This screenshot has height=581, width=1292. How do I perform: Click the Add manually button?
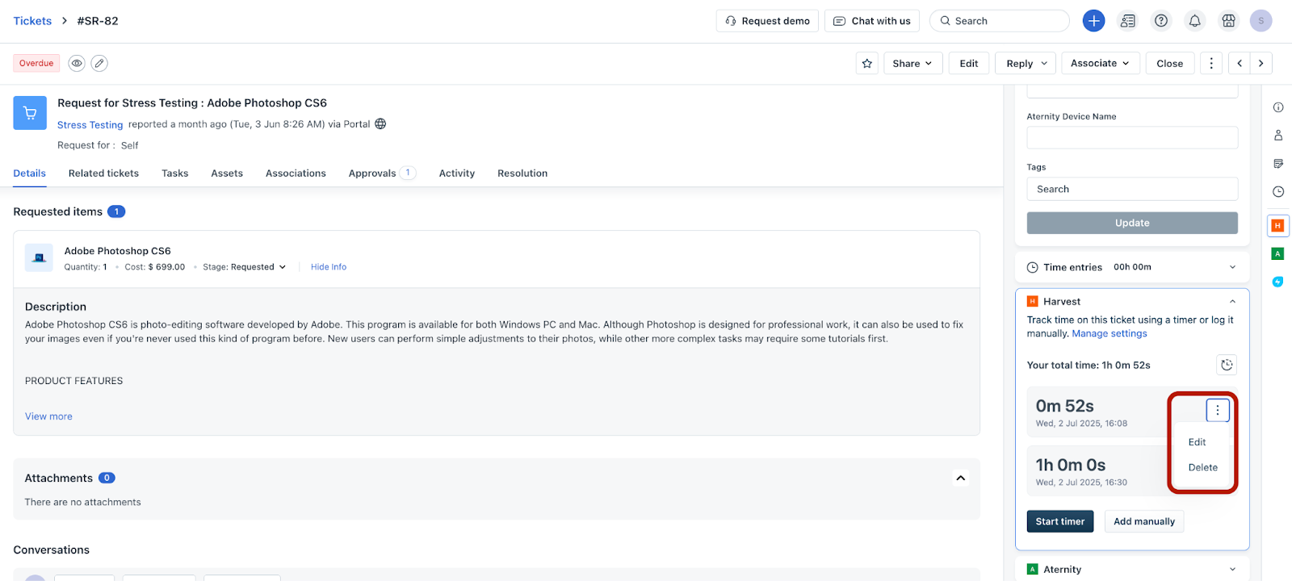pyautogui.click(x=1144, y=521)
